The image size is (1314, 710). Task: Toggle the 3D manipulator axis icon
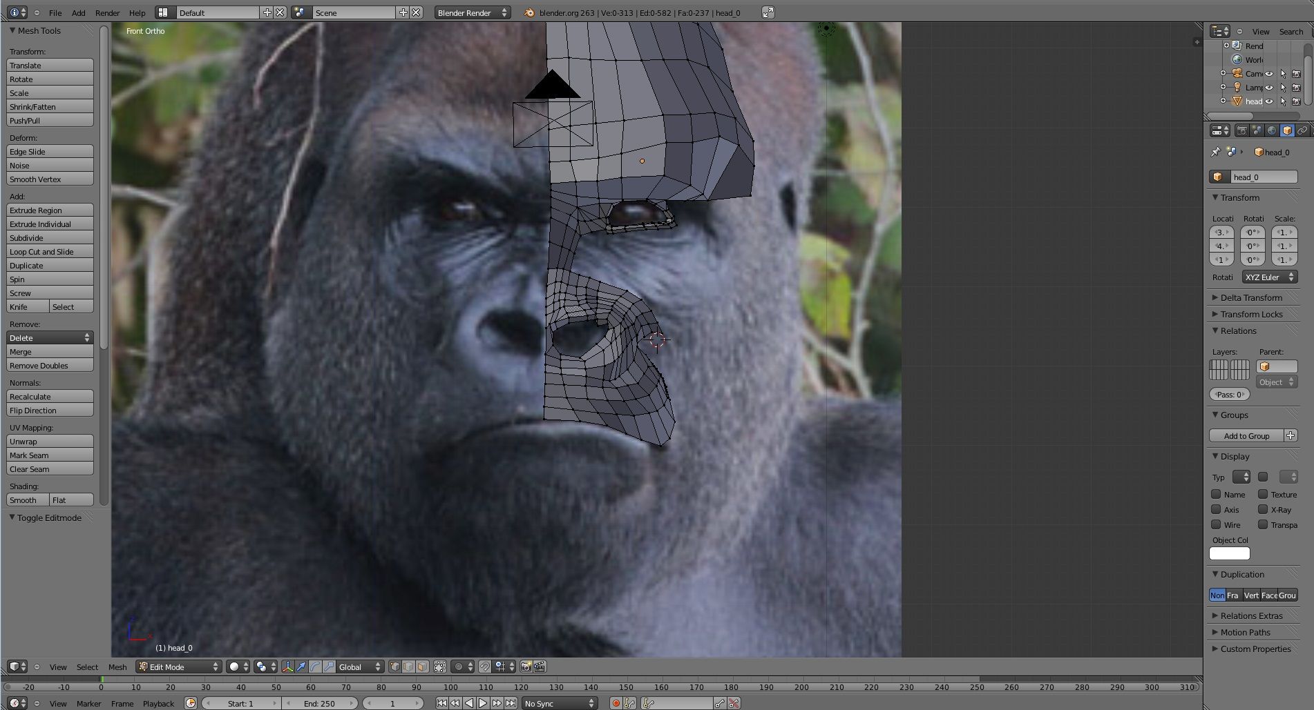coord(287,667)
